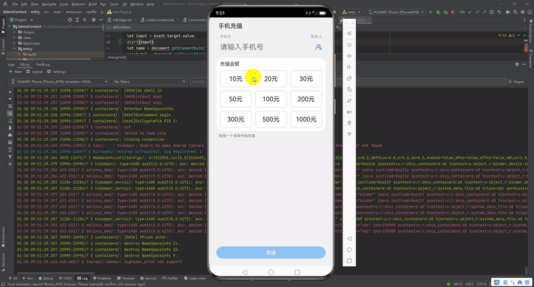The width and height of the screenshot is (534, 287).
Task: Click Project panel settings gear icon
Action: [x=93, y=20]
